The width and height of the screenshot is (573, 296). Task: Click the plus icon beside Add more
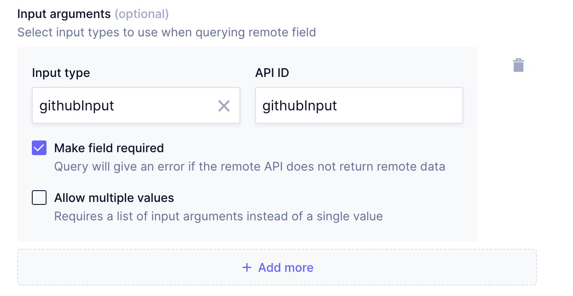pyautogui.click(x=247, y=268)
